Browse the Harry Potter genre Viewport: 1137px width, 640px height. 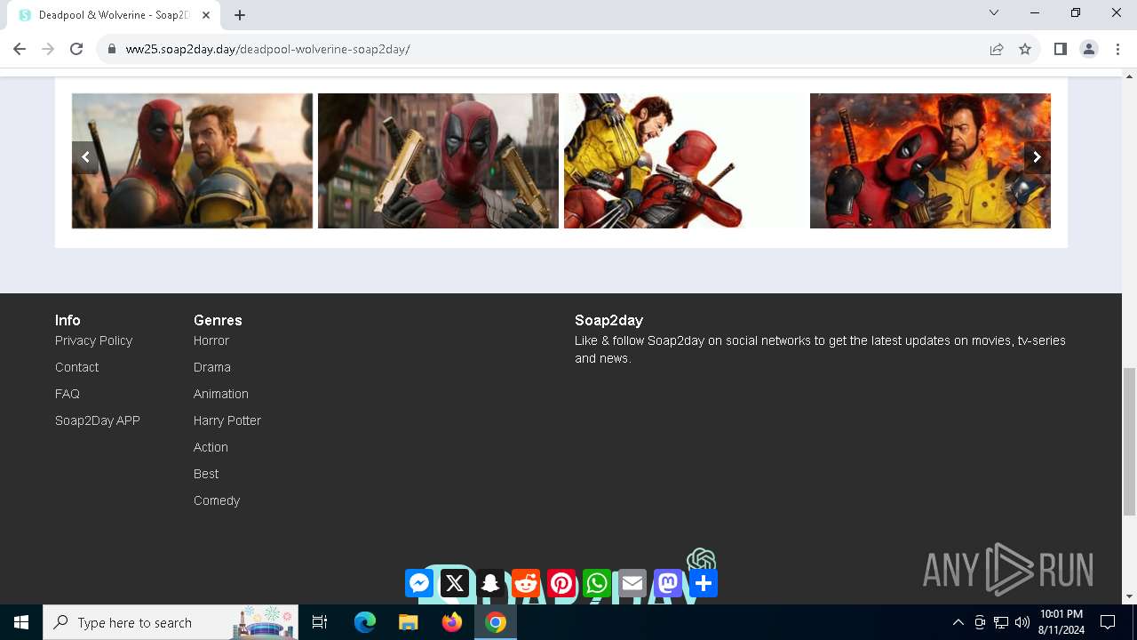click(x=227, y=420)
